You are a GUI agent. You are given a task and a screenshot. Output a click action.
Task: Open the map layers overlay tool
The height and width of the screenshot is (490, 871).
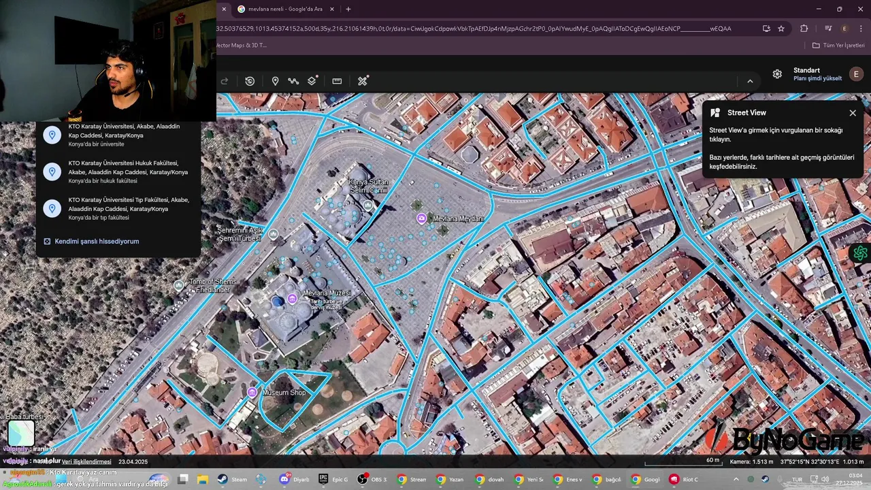click(x=312, y=80)
